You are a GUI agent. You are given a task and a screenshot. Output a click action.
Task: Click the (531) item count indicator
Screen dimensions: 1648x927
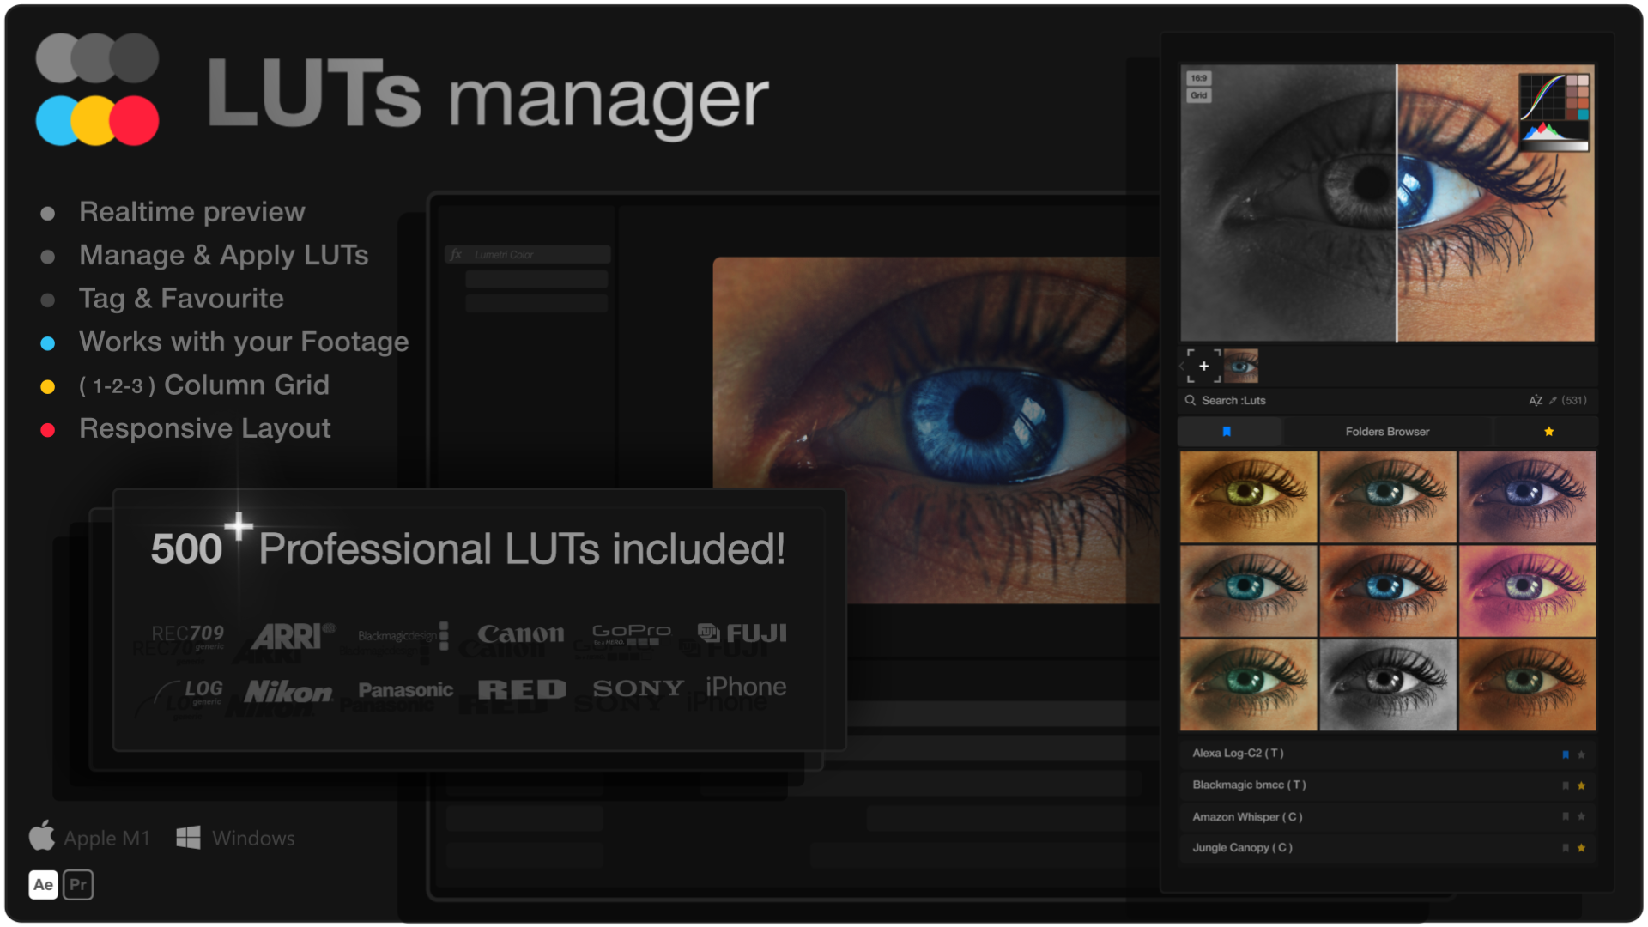(1576, 400)
